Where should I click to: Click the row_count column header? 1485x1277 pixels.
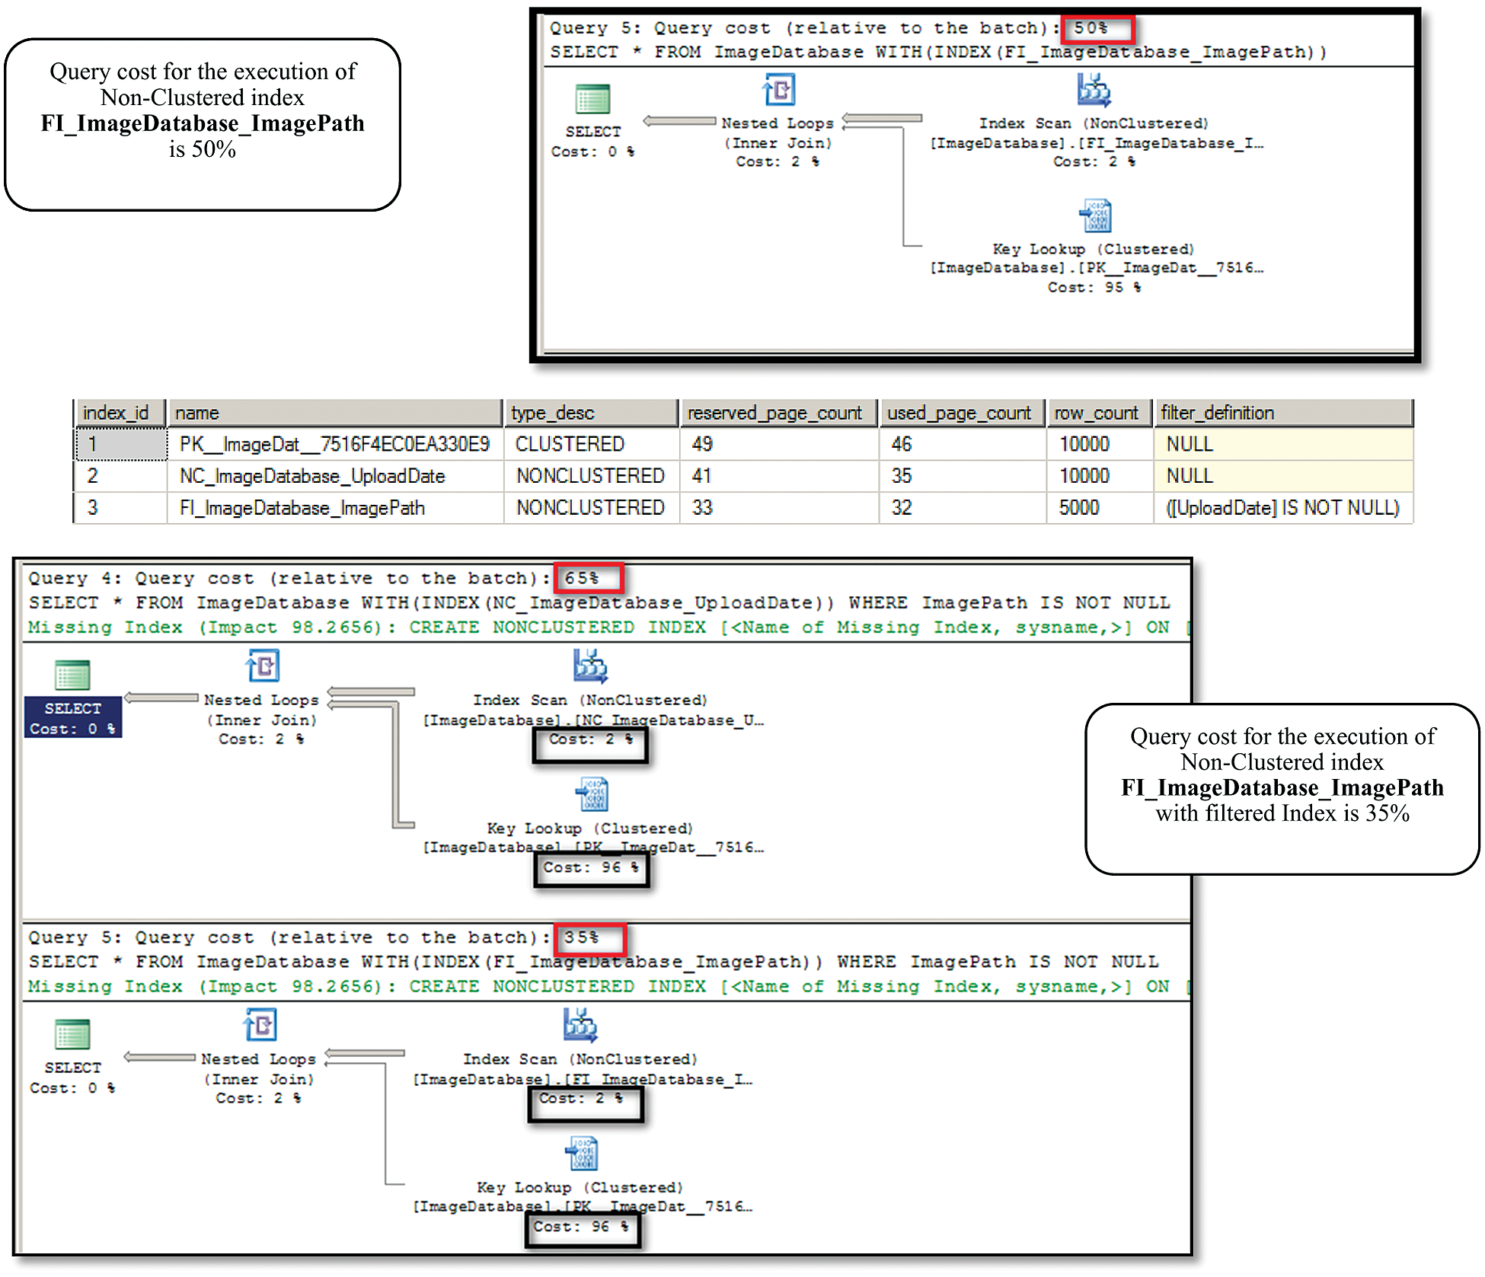[x=1097, y=413]
